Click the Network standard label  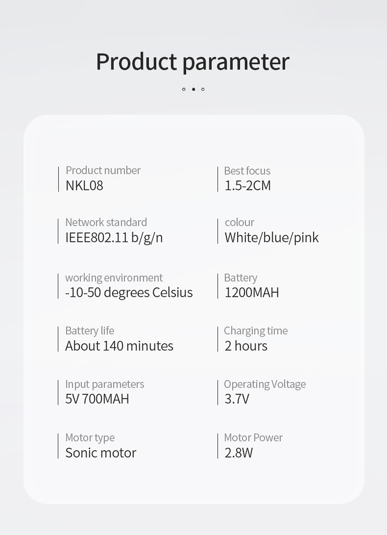coord(106,223)
